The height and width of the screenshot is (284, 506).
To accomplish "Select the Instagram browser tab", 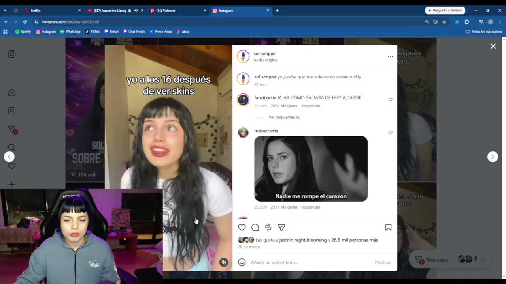I will pyautogui.click(x=241, y=11).
